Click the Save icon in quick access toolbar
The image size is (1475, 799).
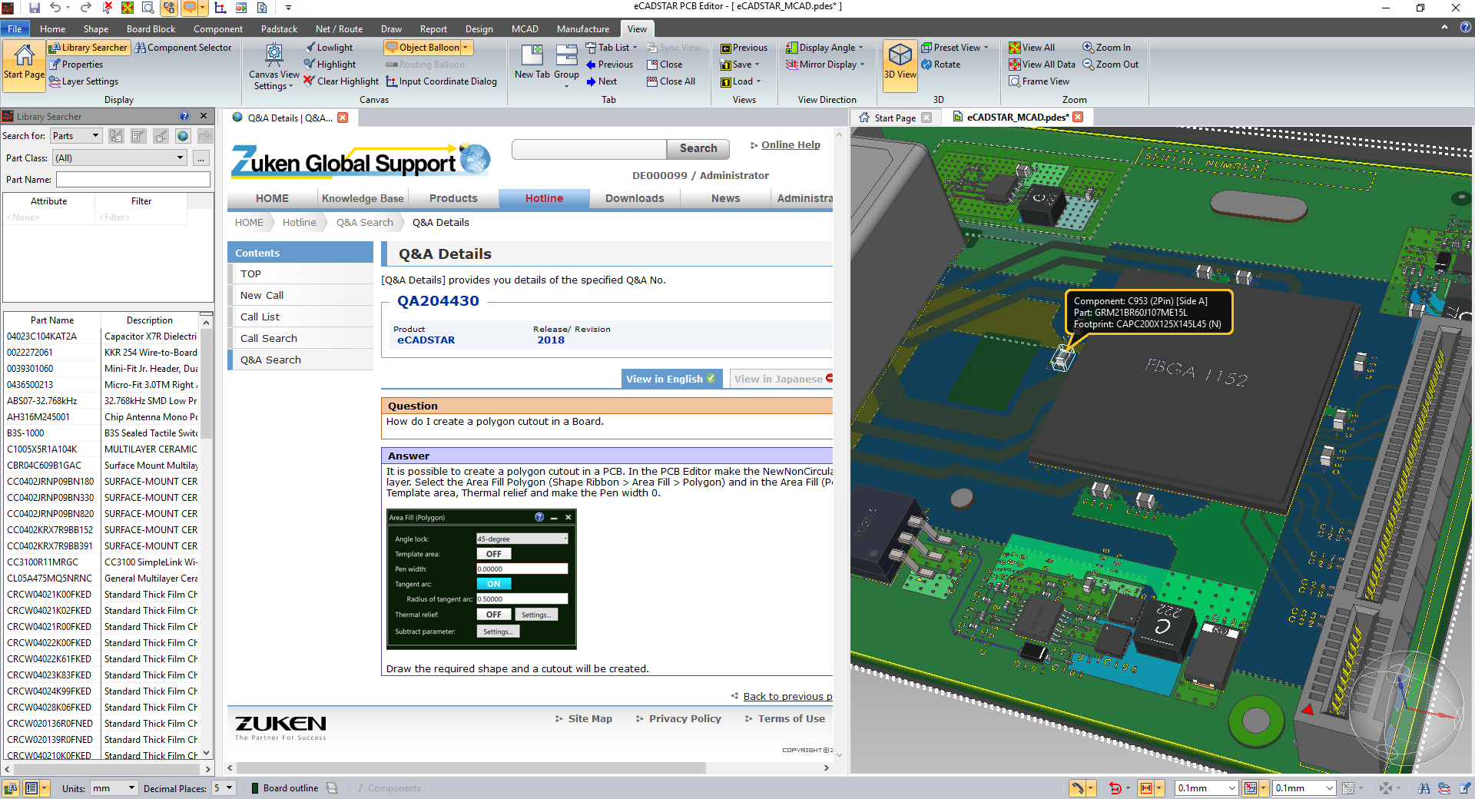pos(35,8)
